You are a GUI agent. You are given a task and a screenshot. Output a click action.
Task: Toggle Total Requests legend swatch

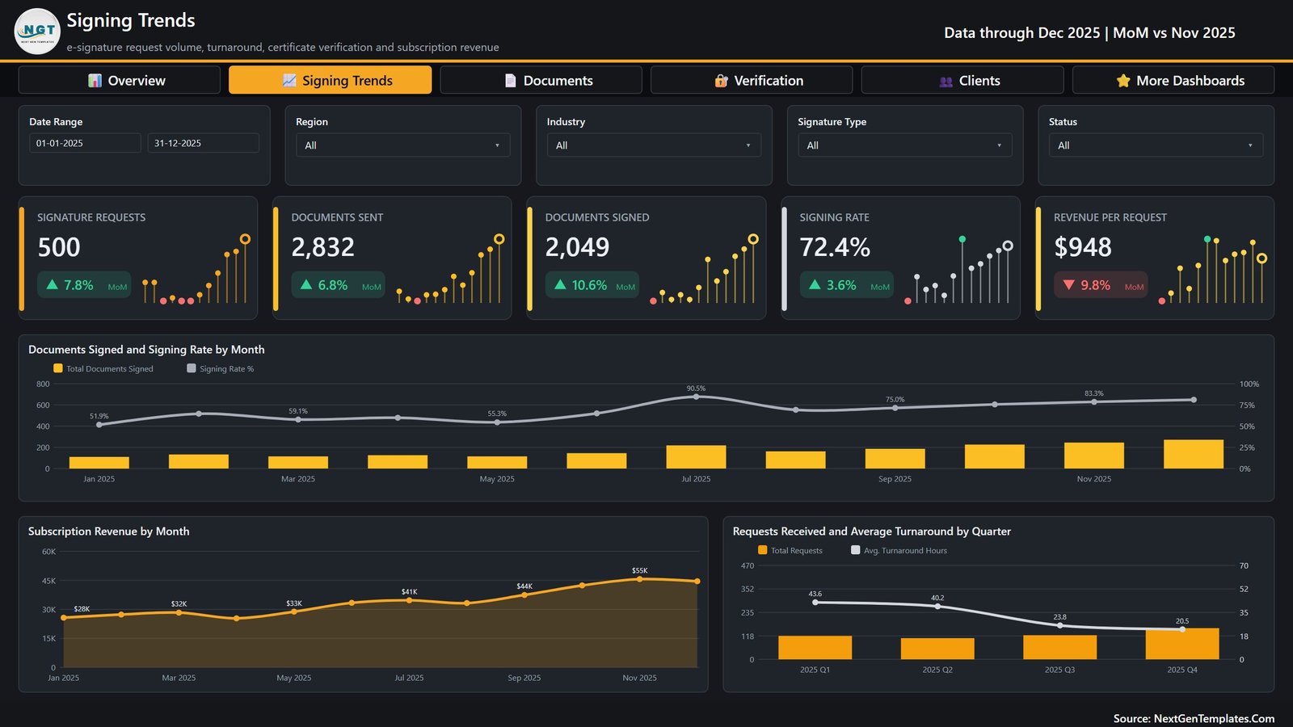pyautogui.click(x=762, y=550)
